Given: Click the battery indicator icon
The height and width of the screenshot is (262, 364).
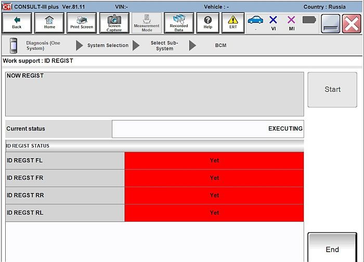Looking at the screenshot, I should [309, 20].
